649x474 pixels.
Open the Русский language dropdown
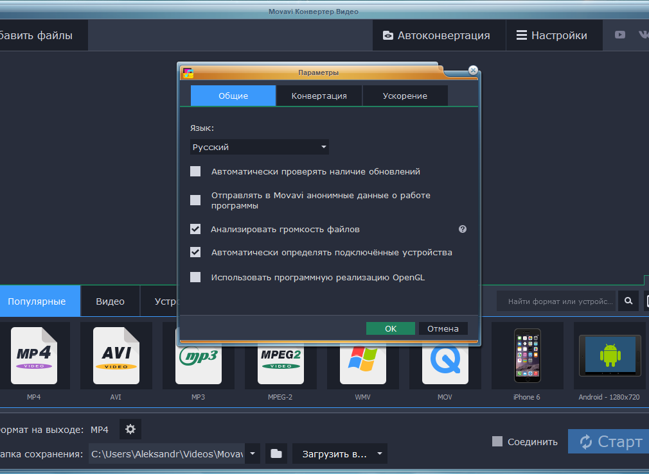coord(260,147)
